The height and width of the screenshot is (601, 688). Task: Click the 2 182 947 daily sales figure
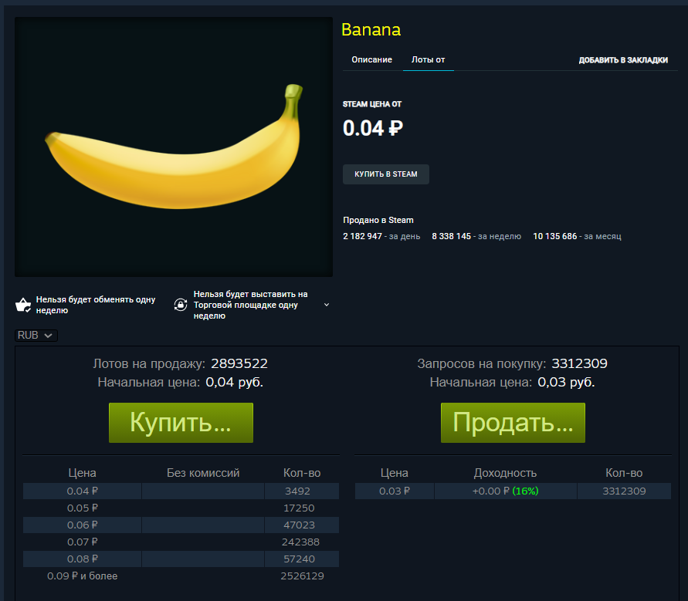pos(362,236)
